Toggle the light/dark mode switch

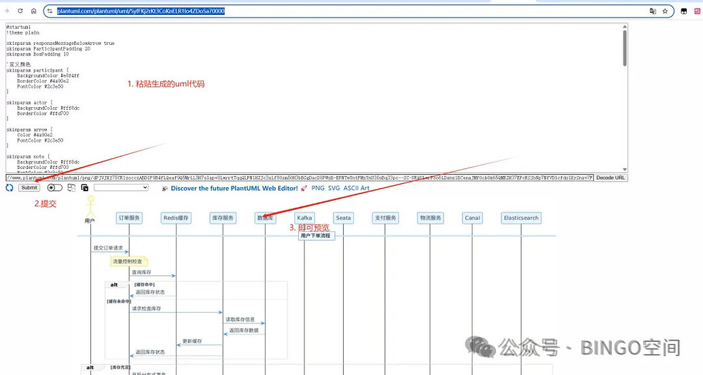[55, 188]
